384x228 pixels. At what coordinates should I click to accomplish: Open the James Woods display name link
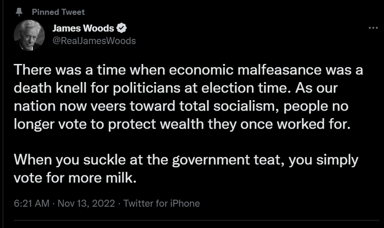tap(82, 28)
